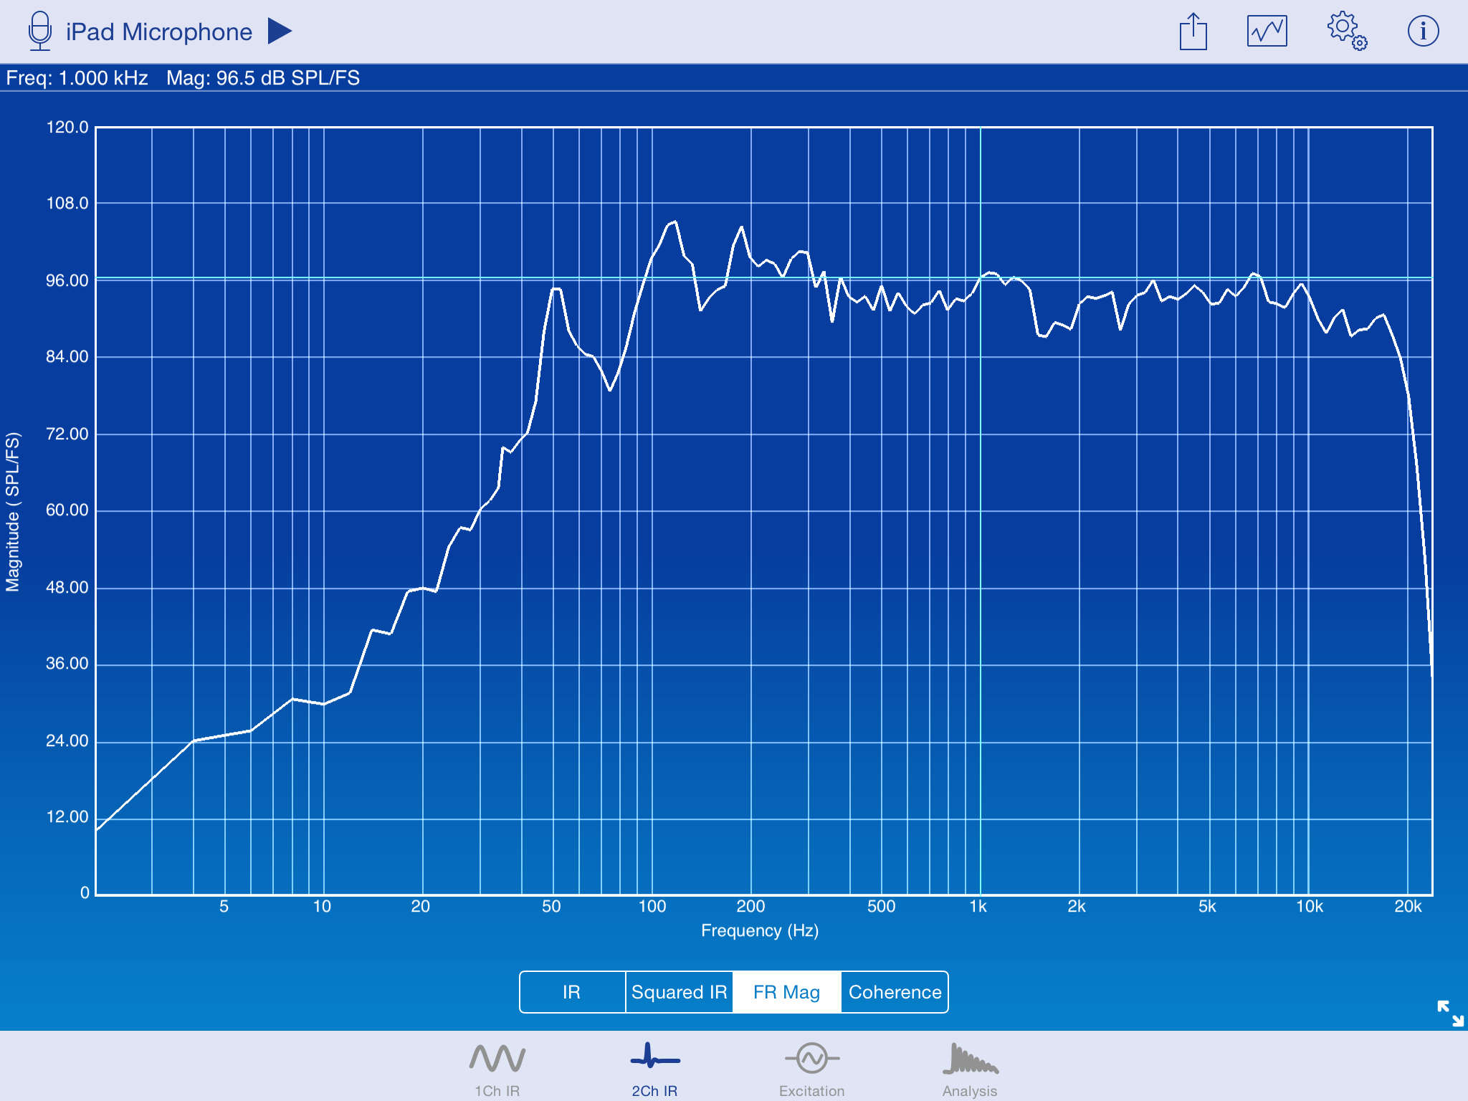
Task: Switch to the Coherence plot
Action: (x=895, y=992)
